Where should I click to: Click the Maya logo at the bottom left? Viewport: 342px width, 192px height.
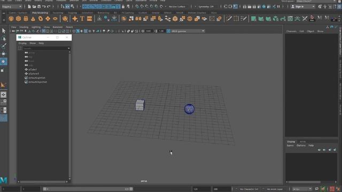coord(4,180)
